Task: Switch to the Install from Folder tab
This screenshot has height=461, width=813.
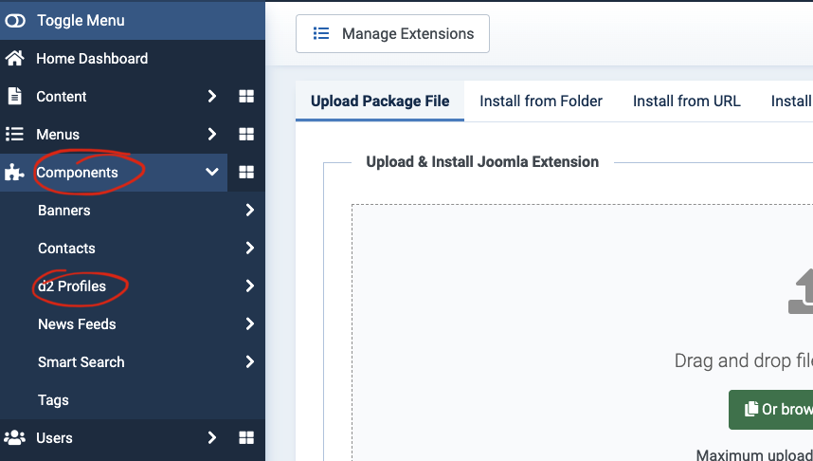Action: tap(541, 101)
